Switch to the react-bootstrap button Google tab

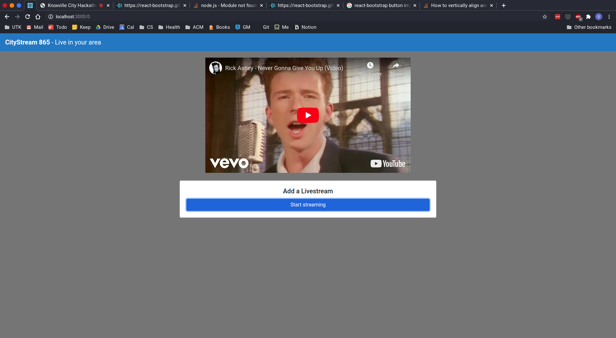382,5
